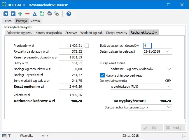Go to previous record with left arrow
Image resolution: width=189 pixels, height=140 pixels.
pyautogui.click(x=6, y=14)
